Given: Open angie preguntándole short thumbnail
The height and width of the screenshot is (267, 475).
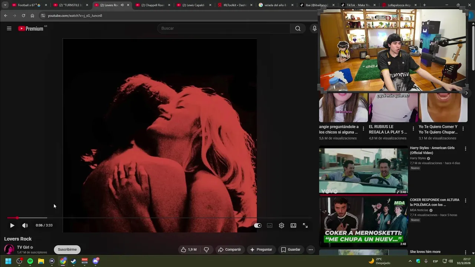Looking at the screenshot, I should coord(343,107).
